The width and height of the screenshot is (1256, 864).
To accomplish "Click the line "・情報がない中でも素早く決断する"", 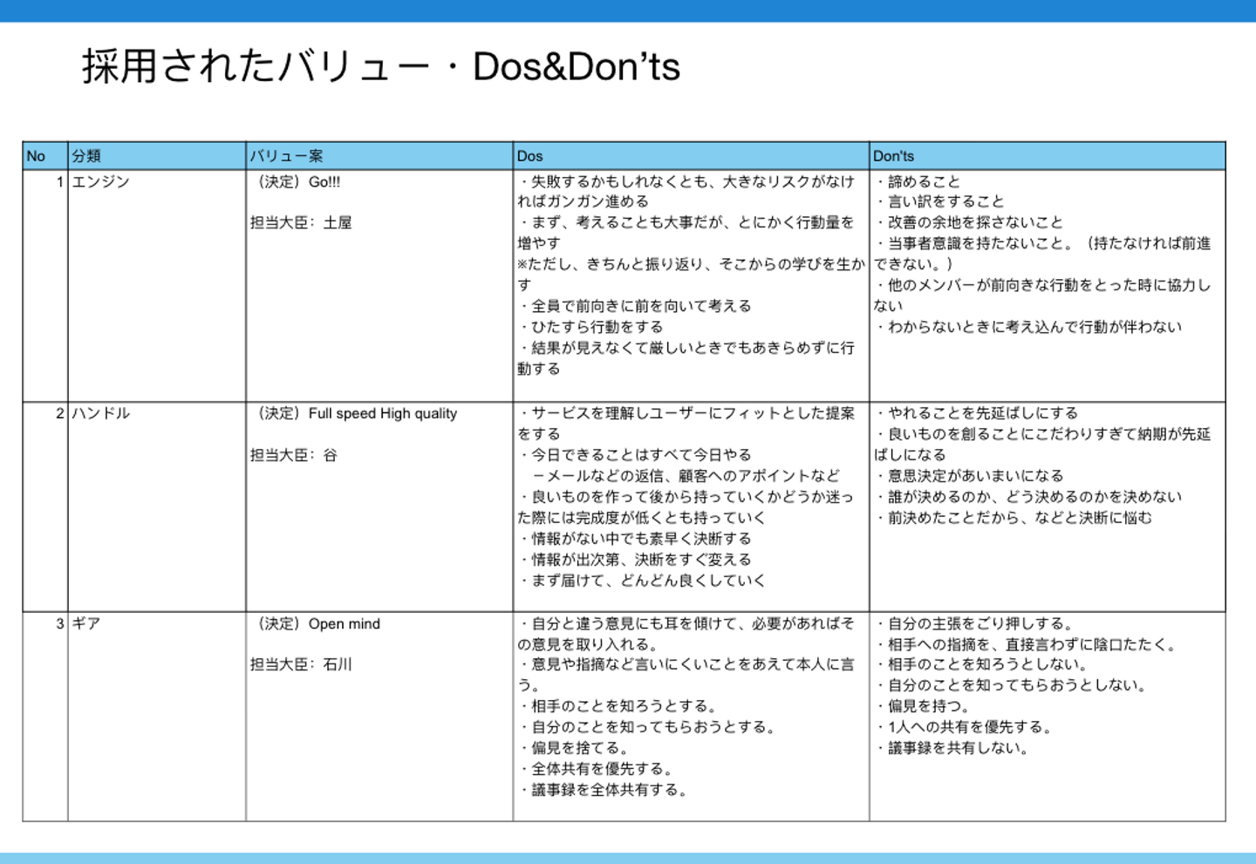I will tap(635, 539).
